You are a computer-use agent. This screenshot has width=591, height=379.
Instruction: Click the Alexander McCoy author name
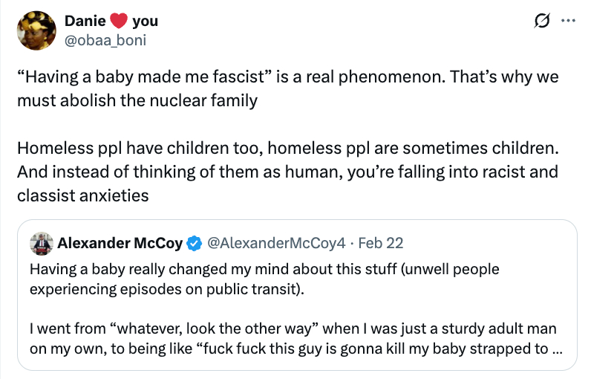tap(120, 243)
